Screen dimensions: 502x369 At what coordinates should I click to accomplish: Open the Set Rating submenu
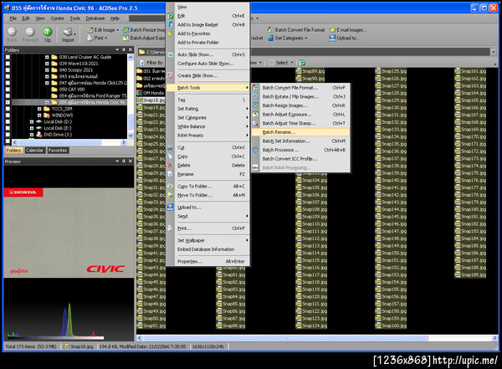(x=208, y=109)
